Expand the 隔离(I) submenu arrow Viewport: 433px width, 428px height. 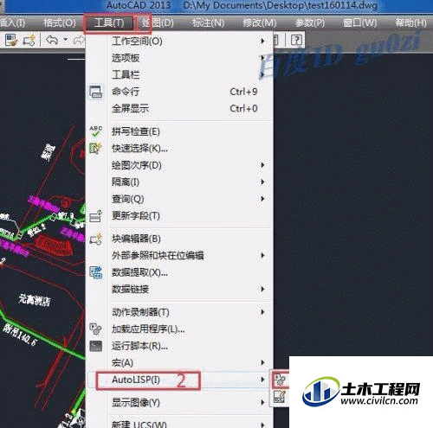(262, 182)
